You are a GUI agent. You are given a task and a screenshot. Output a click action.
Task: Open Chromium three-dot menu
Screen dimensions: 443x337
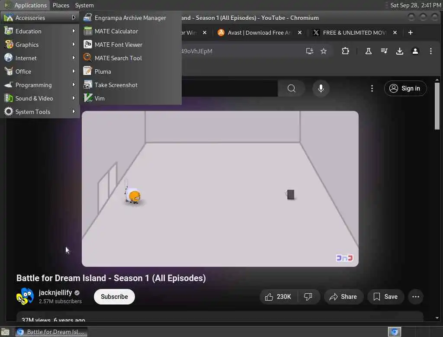tap(430, 51)
